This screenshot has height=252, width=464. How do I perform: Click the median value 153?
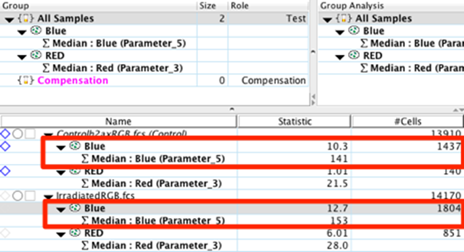click(x=339, y=221)
